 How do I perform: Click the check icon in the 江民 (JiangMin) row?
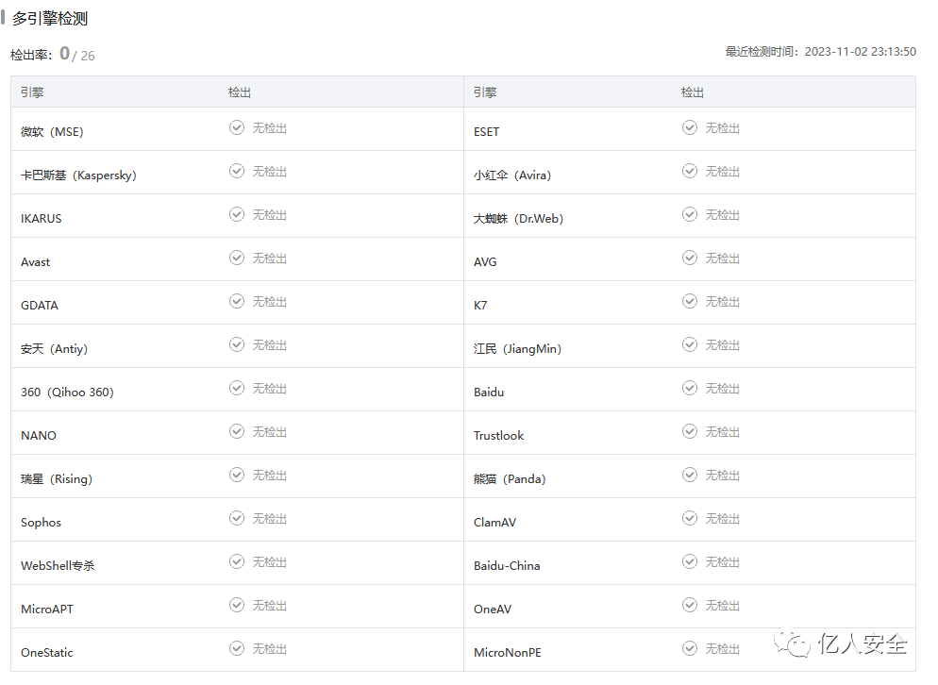tap(690, 344)
